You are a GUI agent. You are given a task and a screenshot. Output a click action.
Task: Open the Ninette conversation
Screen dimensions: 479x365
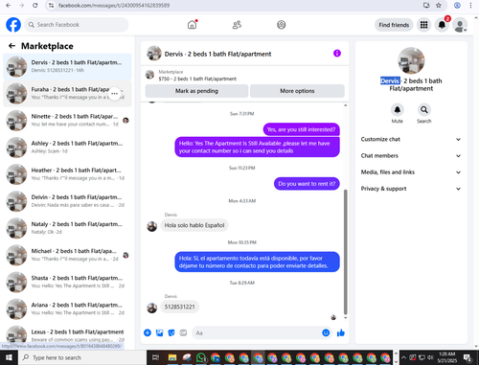tap(67, 121)
